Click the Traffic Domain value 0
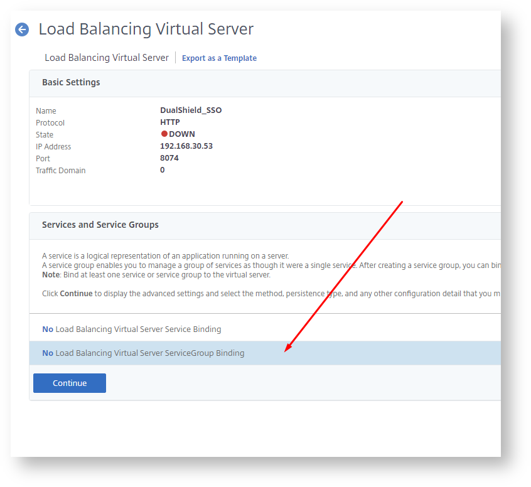The width and height of the screenshot is (531, 487). tap(163, 170)
